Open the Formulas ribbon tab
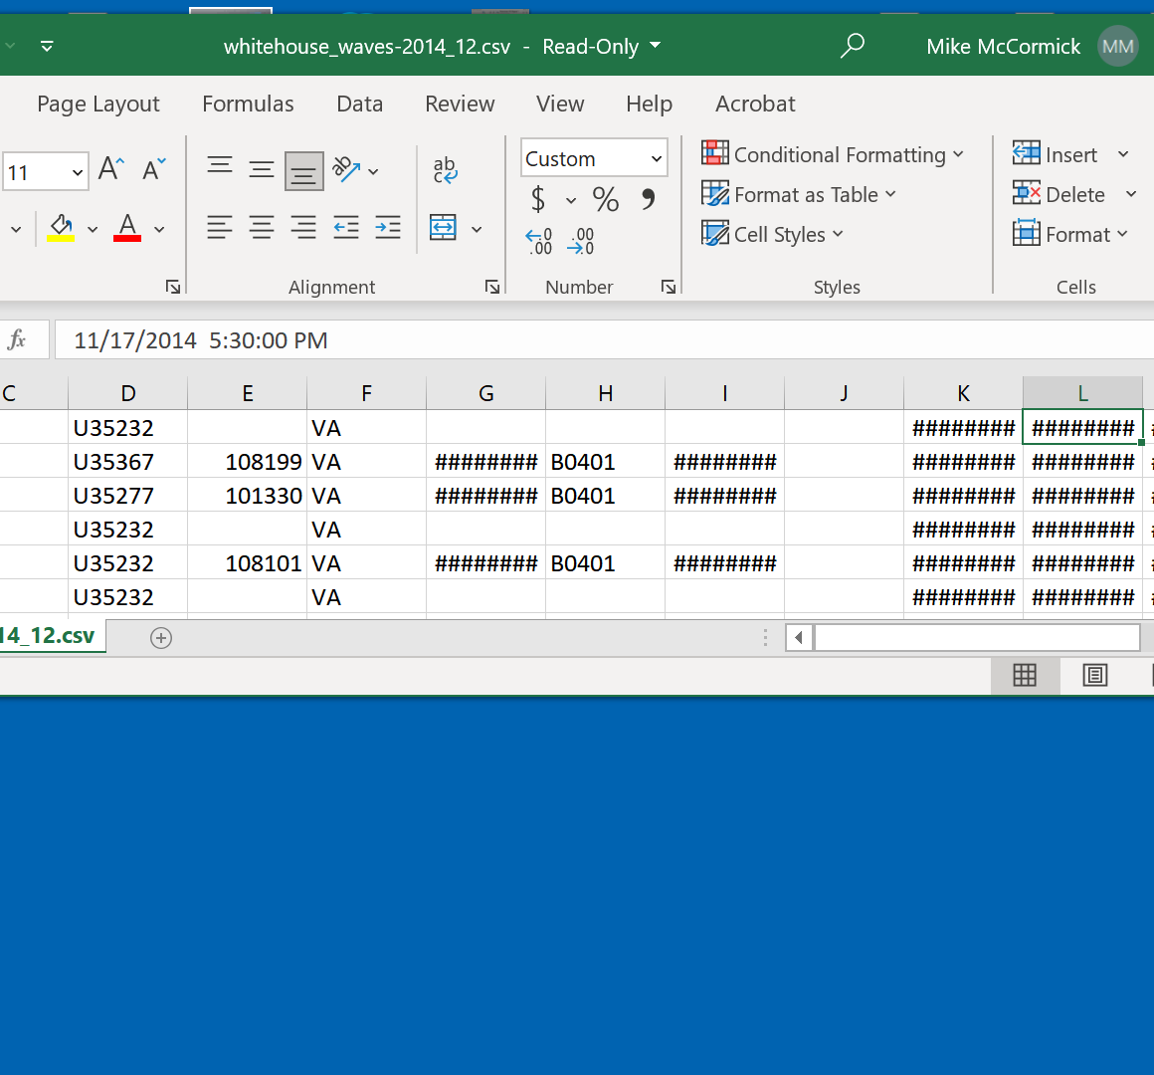This screenshot has height=1075, width=1154. coord(248,104)
